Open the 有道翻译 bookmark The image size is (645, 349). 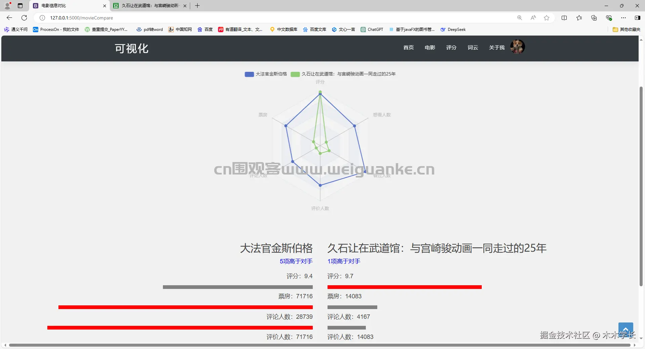(x=240, y=30)
